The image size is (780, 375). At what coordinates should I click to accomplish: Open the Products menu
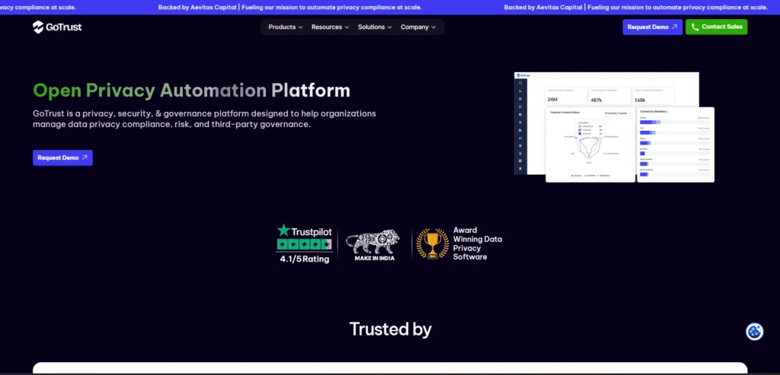coord(286,27)
